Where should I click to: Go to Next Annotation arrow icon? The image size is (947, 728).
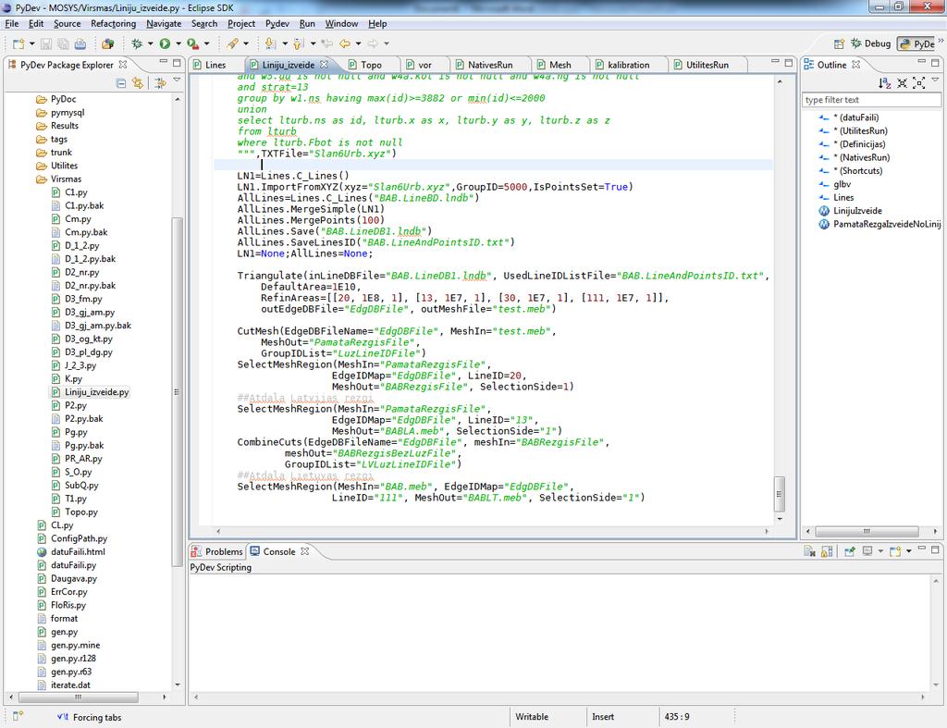coord(270,43)
